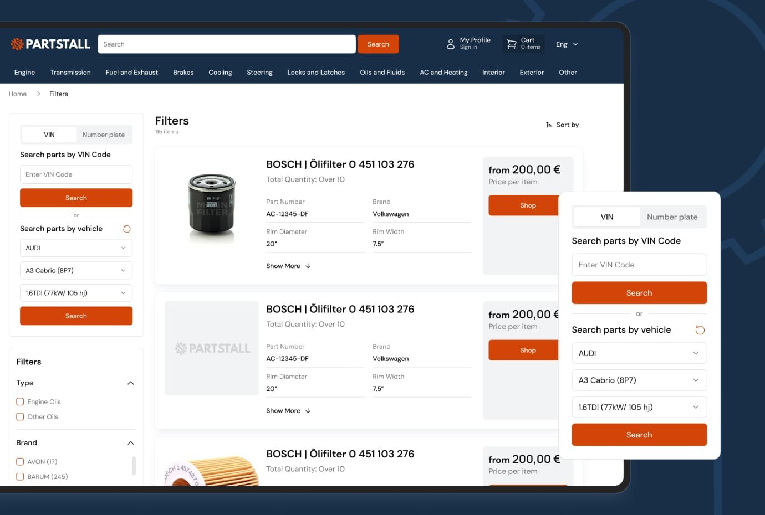
Task: Reset vehicle search in floating card
Action: click(700, 330)
